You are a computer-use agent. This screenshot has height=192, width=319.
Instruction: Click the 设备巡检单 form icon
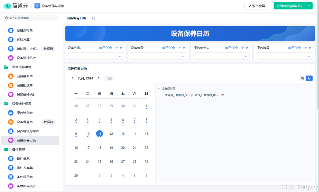tap(11, 30)
